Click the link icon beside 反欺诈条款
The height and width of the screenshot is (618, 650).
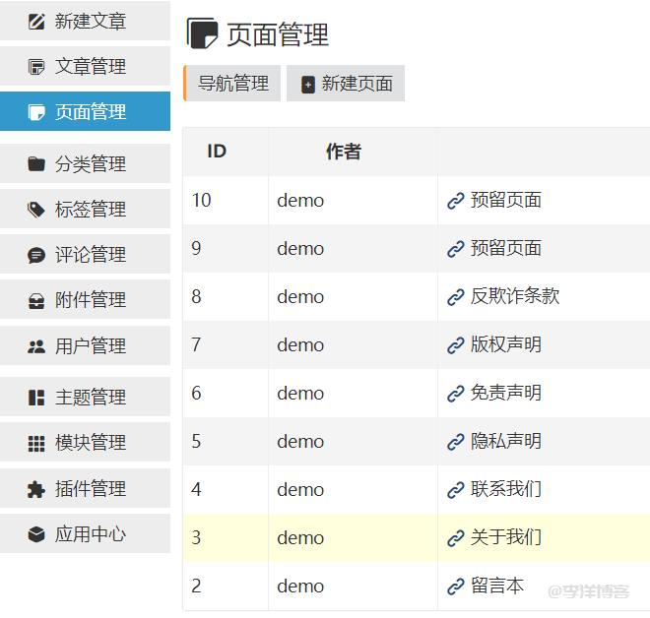click(x=455, y=297)
